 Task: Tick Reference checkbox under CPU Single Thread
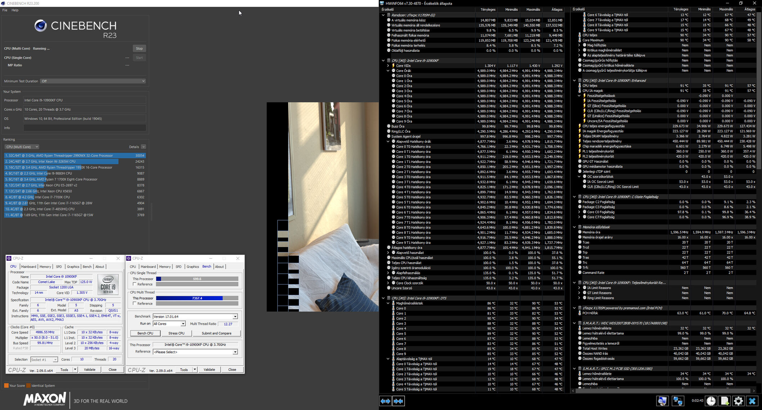(x=135, y=284)
